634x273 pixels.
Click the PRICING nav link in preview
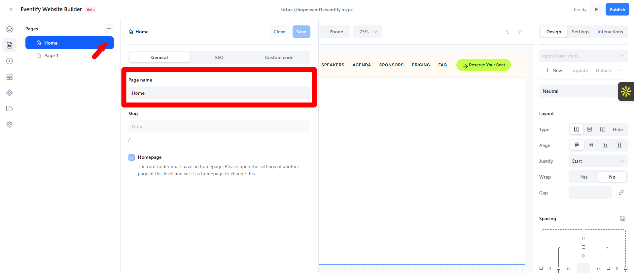[x=421, y=65]
